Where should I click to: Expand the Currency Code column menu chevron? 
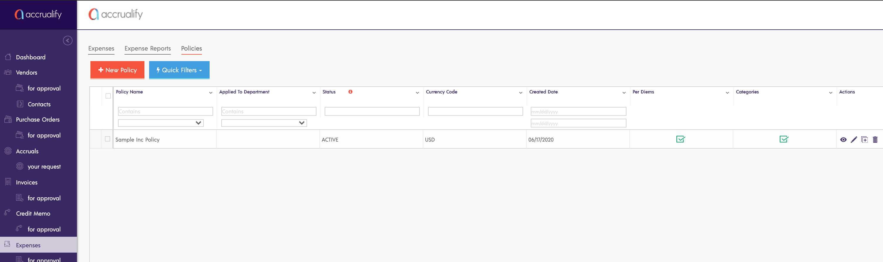click(520, 93)
